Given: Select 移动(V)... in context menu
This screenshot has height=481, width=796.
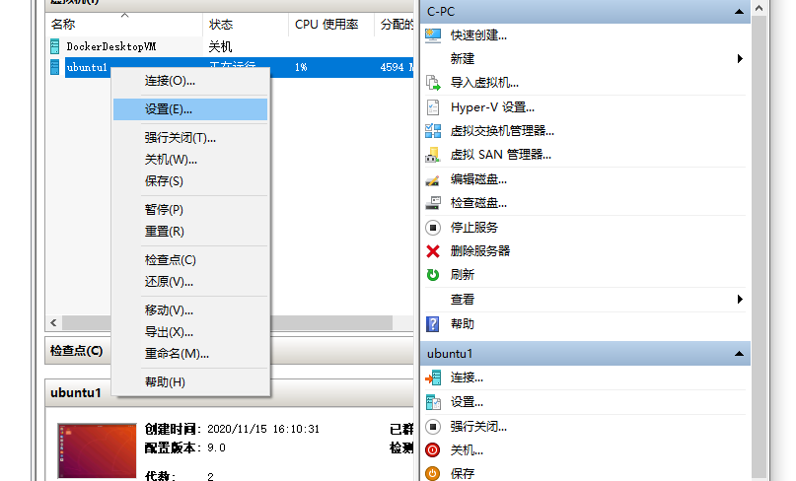Looking at the screenshot, I should click(x=190, y=310).
